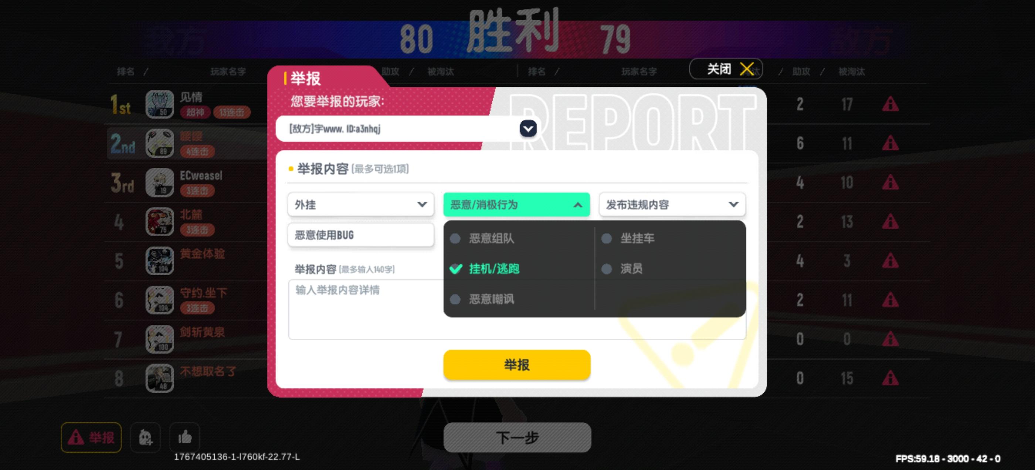Image resolution: width=1035 pixels, height=470 pixels.
Task: Click the report warning icon in the 2nd-place row
Action: (890, 143)
